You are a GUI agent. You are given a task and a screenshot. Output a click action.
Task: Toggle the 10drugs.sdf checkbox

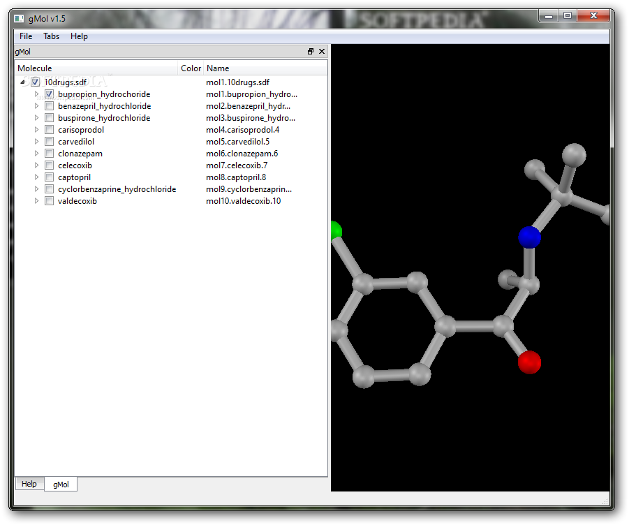[36, 82]
